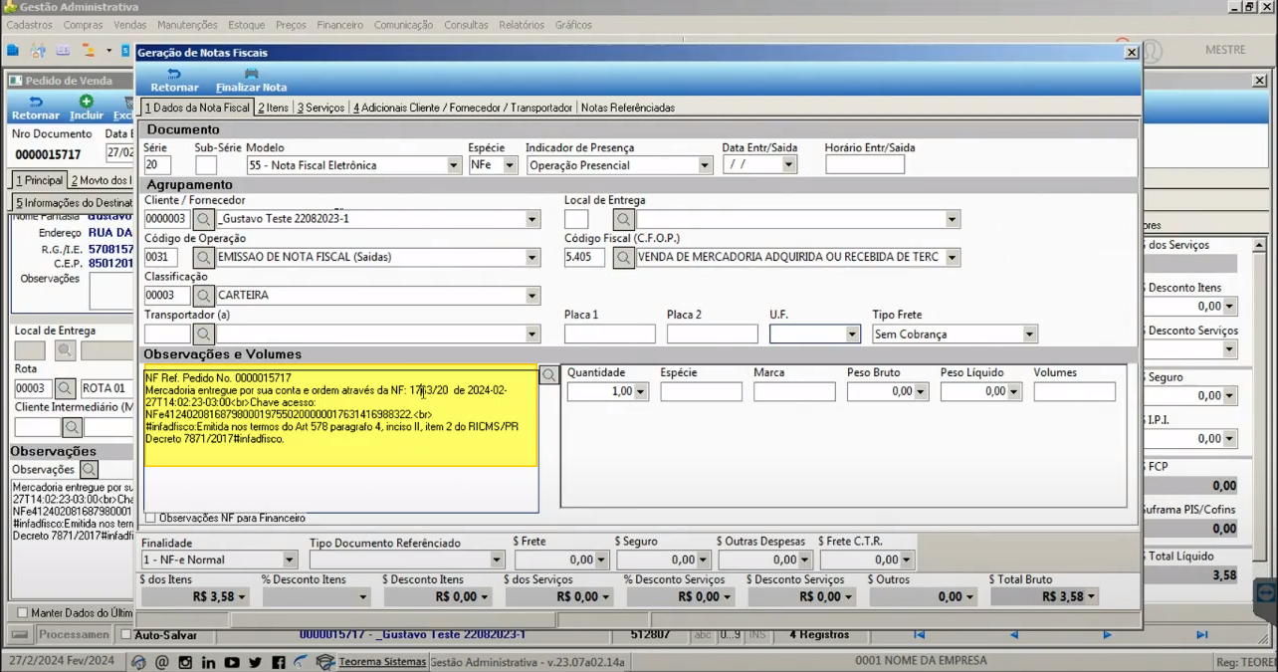Switch to the Notas Referenciadas tab
Image resolution: width=1278 pixels, height=672 pixels.
pyautogui.click(x=628, y=108)
